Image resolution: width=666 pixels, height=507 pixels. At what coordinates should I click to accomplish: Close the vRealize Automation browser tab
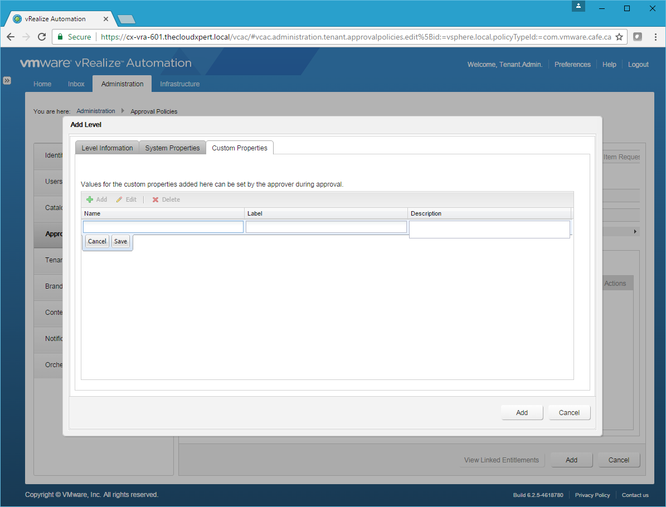tap(106, 19)
